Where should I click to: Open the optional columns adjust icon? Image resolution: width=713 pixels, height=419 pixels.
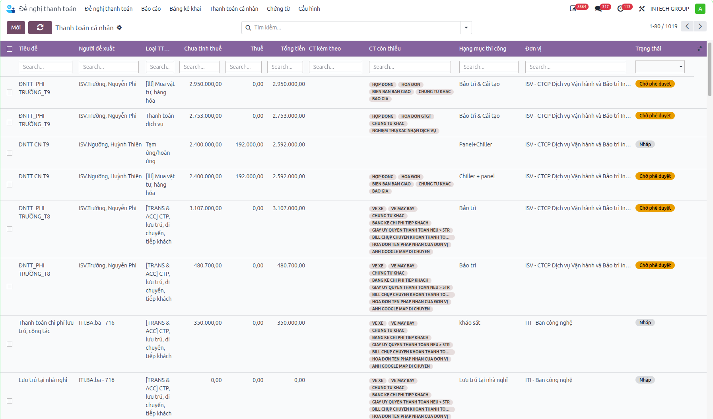pos(699,49)
